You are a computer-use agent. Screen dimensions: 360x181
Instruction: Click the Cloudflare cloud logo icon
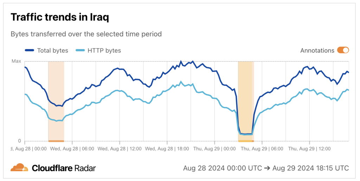click(x=19, y=168)
